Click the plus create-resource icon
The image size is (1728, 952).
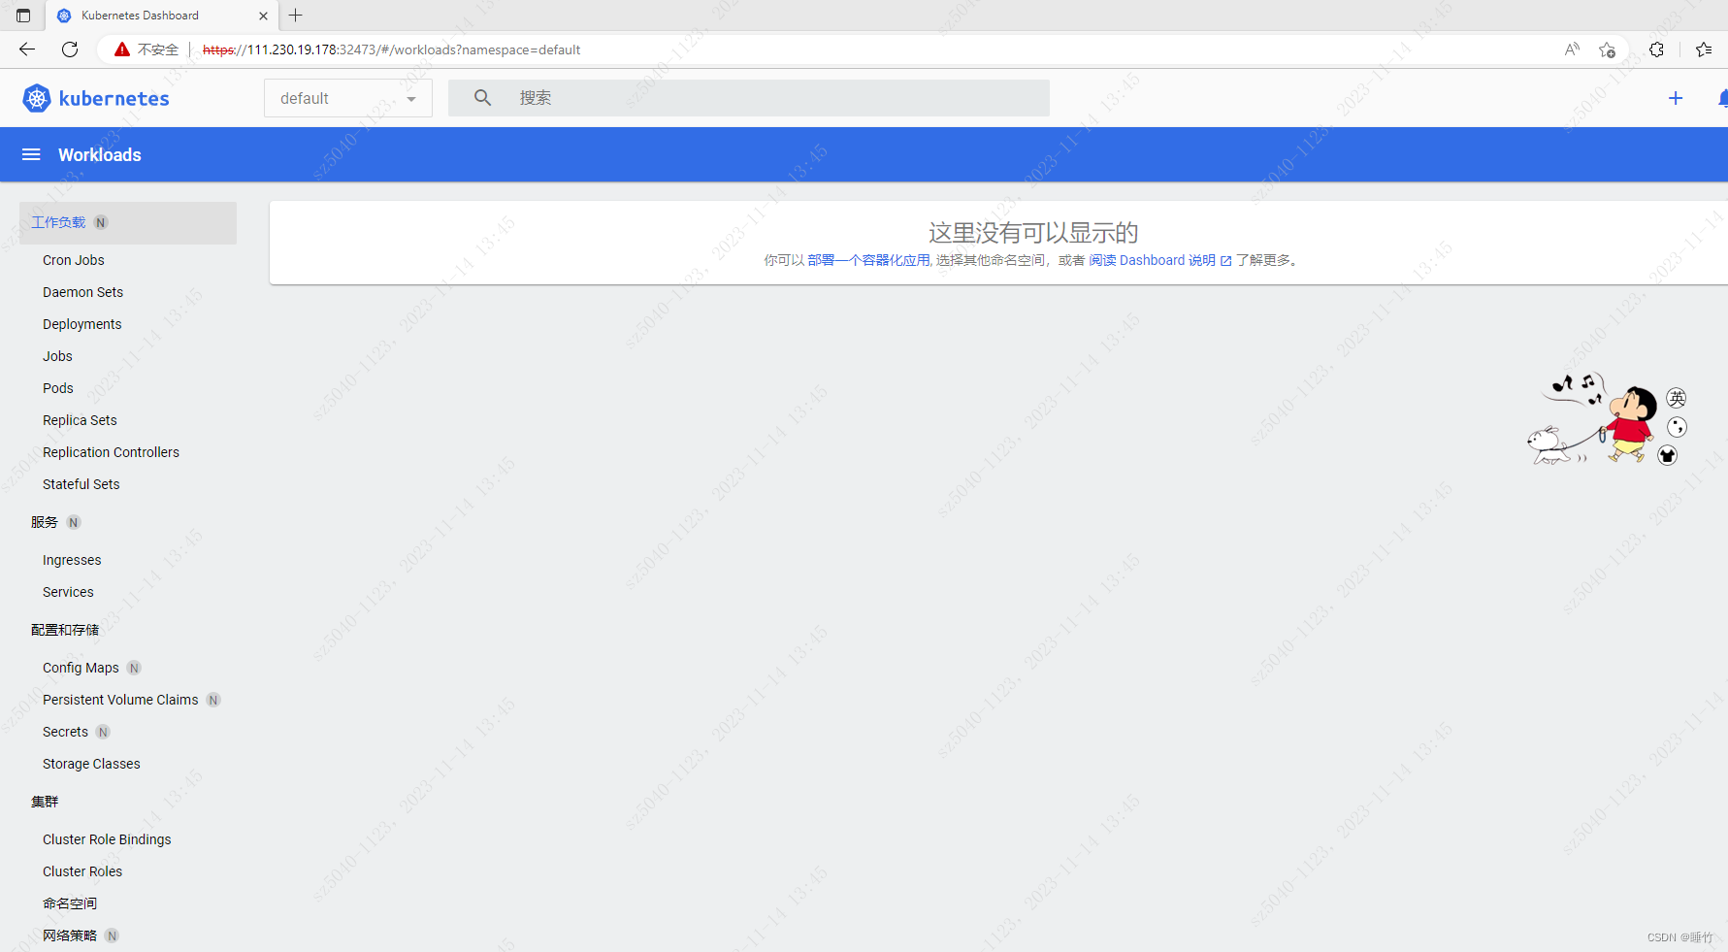1676,98
